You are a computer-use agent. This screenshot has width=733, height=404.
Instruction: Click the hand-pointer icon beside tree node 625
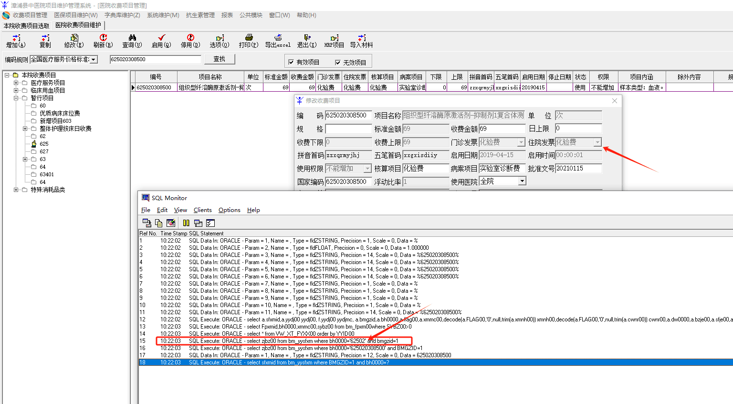tap(34, 144)
